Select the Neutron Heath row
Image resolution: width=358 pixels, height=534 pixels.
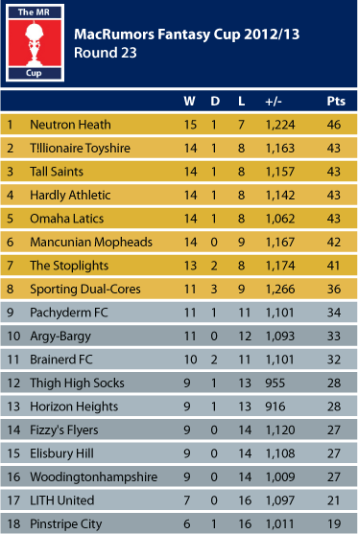point(179,125)
